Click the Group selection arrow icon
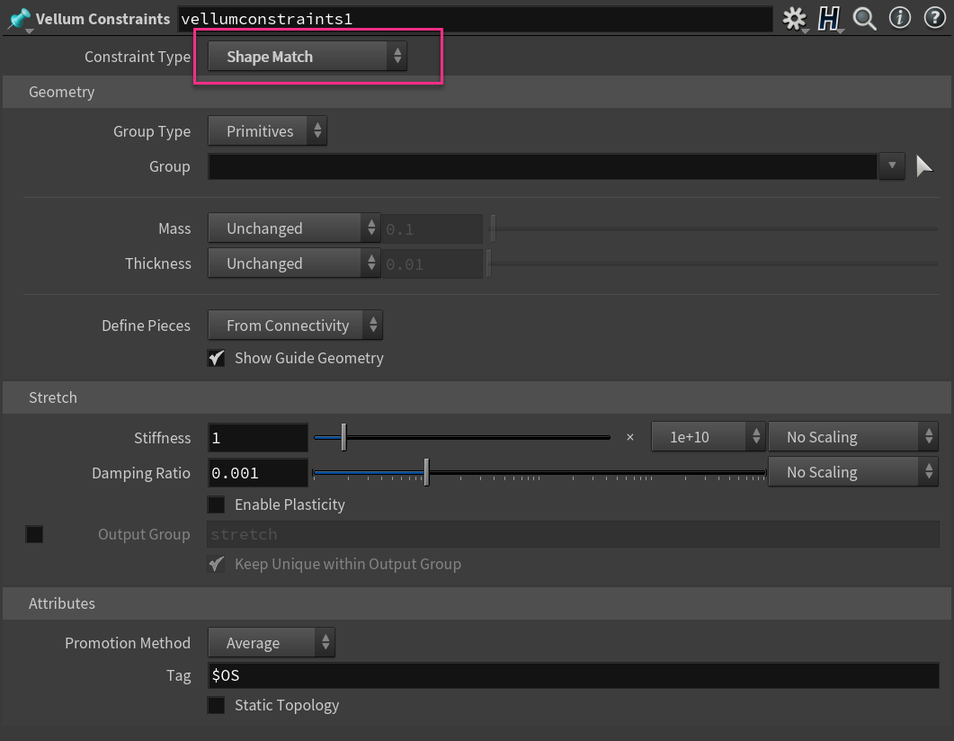The height and width of the screenshot is (741, 954). point(924,166)
